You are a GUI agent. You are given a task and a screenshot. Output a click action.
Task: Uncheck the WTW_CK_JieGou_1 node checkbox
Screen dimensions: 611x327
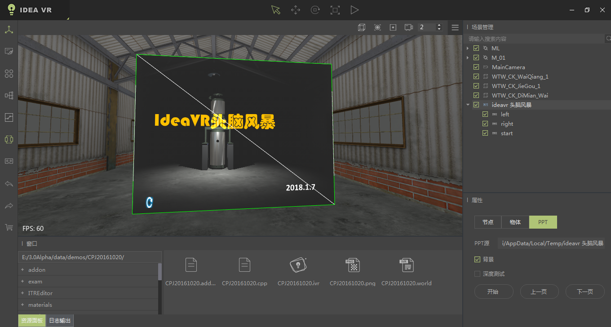[476, 86]
